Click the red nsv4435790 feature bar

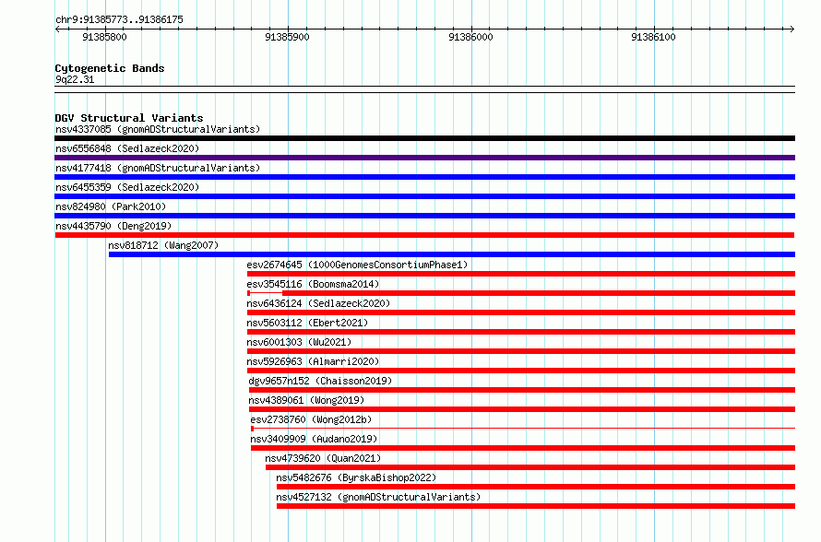click(x=424, y=235)
